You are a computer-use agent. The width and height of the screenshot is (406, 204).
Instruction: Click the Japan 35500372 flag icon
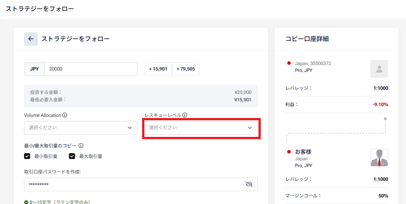point(289,63)
